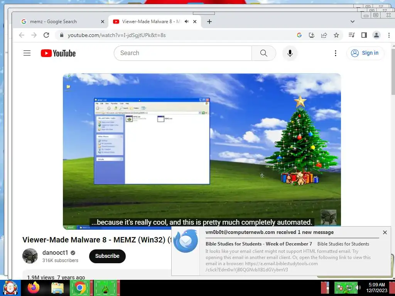
Task: Open the YouTube settings three-dot menu
Action: [336, 53]
